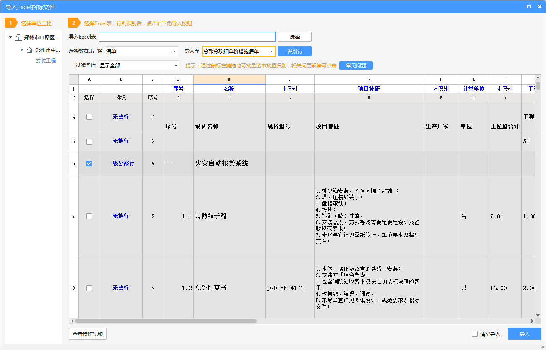Click 选择 button to browse Excel file
Screen dimensions: 546x350
[295, 37]
